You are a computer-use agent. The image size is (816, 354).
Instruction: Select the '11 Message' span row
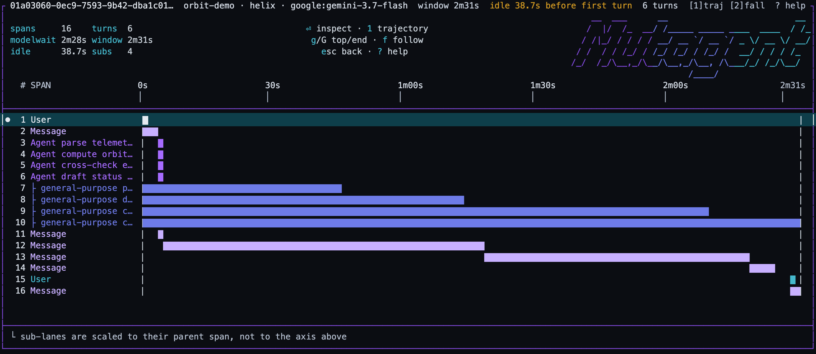coord(408,234)
